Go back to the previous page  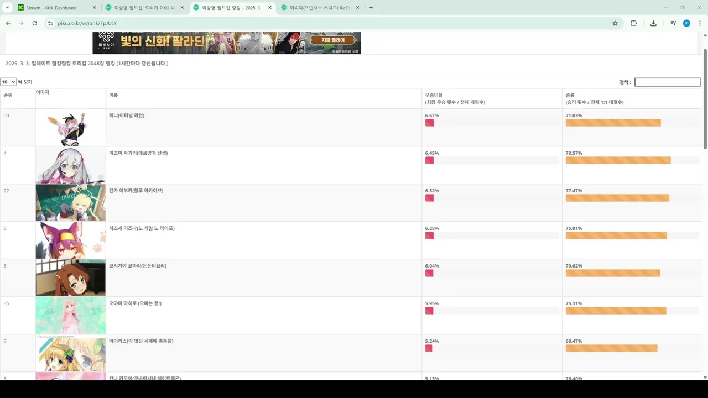coord(8,23)
